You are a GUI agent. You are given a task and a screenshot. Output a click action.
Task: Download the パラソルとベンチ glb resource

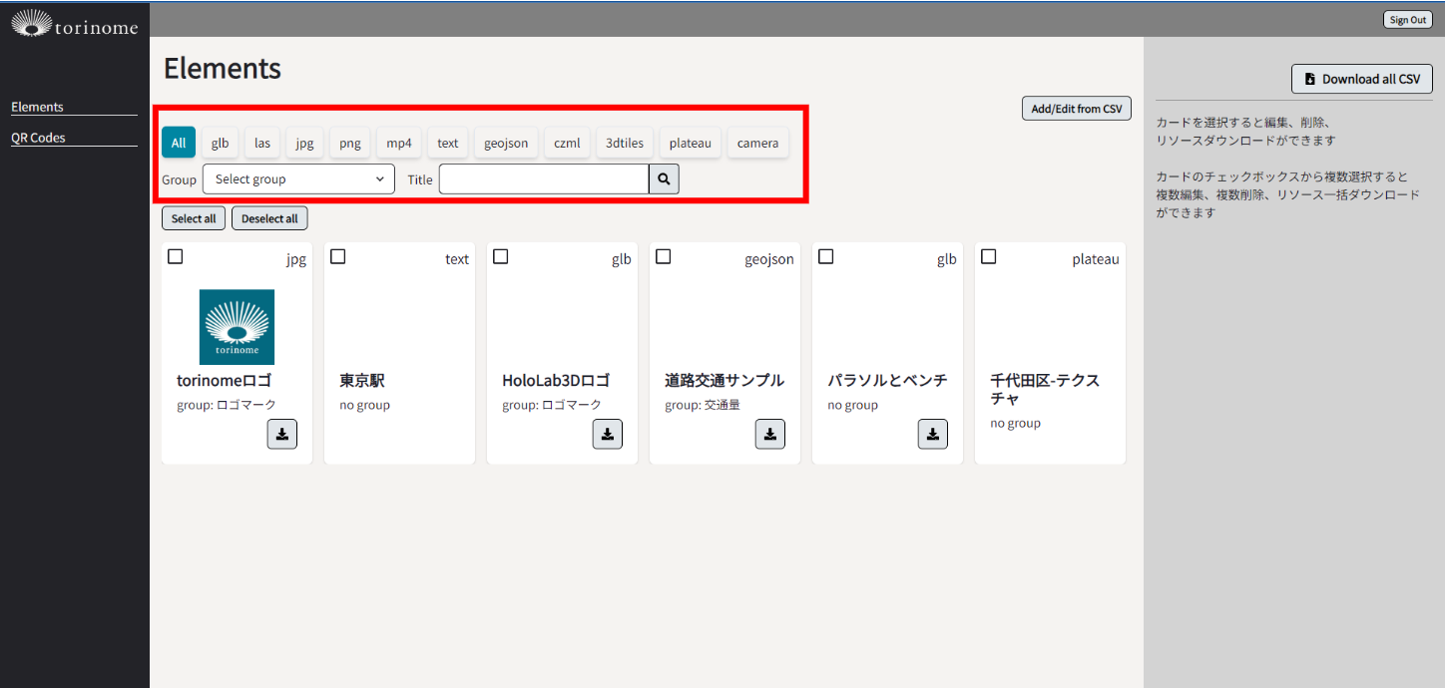[x=932, y=434]
